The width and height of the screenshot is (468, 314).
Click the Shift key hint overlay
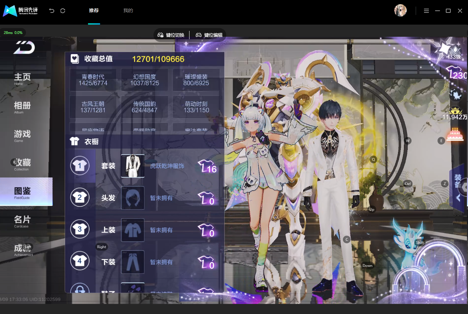tap(420, 243)
